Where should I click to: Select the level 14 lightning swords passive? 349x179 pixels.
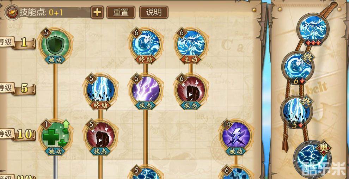pyautogui.click(x=236, y=136)
